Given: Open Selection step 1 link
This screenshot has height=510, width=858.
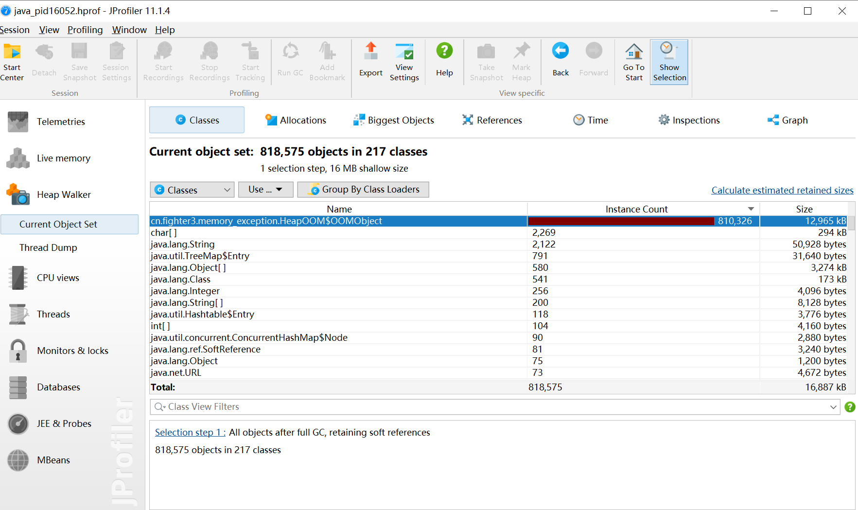Looking at the screenshot, I should tap(189, 432).
